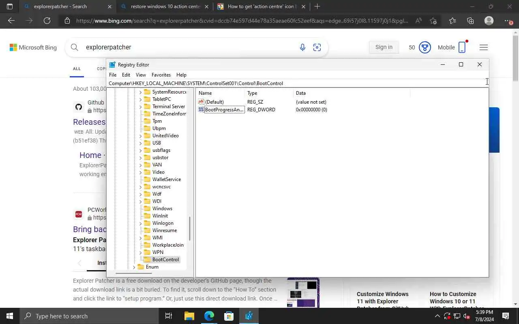Open the Edit menu in Registry Editor

pos(126,75)
